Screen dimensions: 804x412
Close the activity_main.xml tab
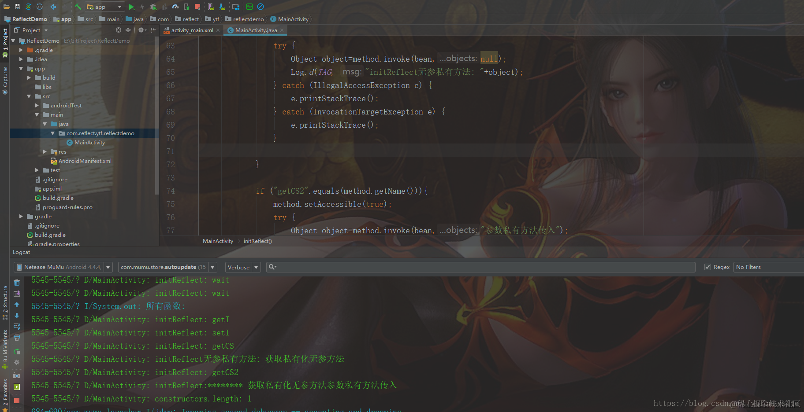click(218, 30)
